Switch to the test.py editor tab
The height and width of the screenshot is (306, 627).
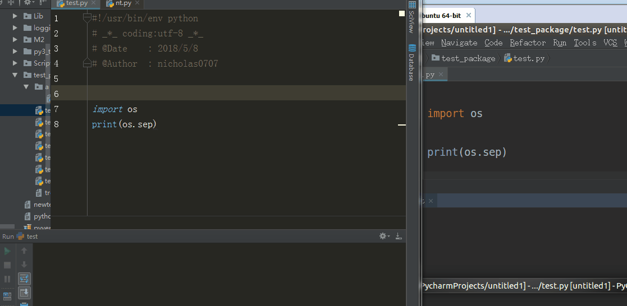(75, 4)
